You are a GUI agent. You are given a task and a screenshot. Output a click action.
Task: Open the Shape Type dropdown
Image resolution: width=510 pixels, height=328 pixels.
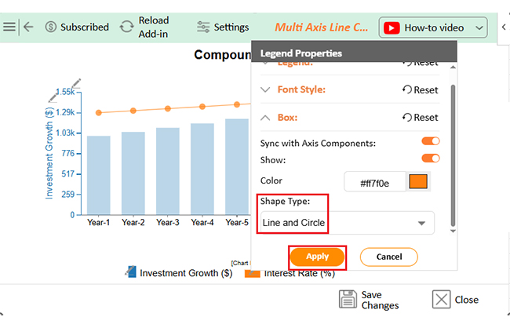[348, 223]
